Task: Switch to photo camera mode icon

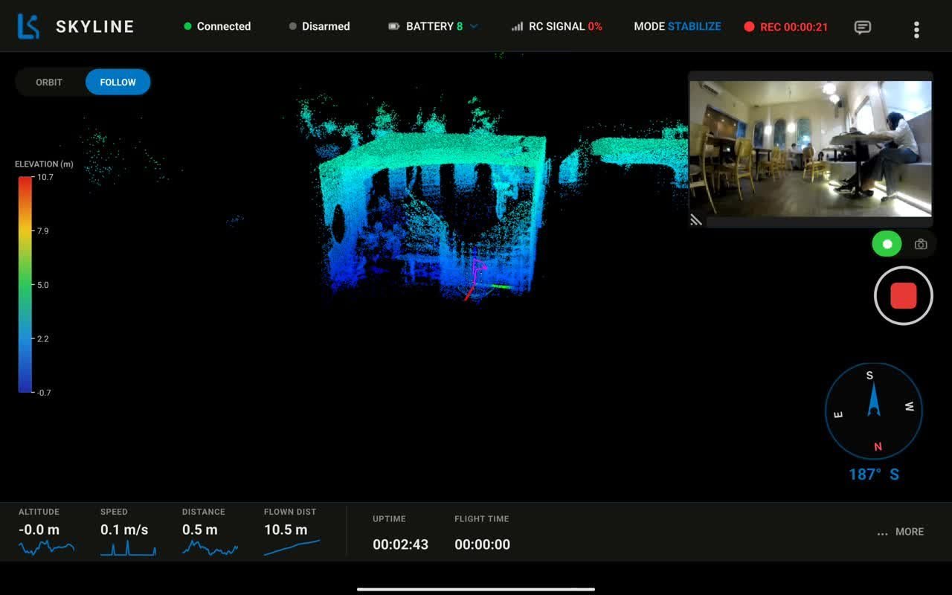Action: (921, 244)
